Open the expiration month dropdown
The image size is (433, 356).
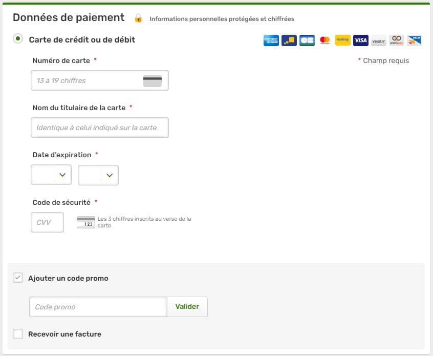click(x=51, y=174)
